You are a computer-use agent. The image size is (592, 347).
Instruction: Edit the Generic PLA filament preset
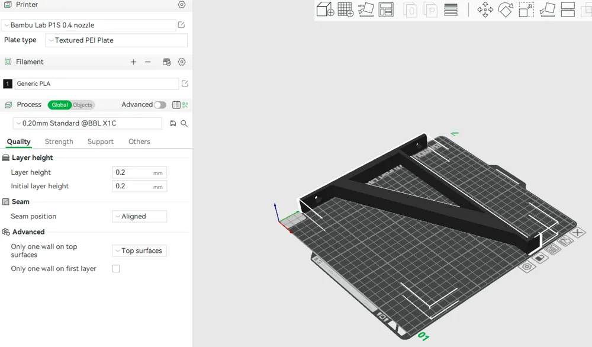pyautogui.click(x=185, y=83)
